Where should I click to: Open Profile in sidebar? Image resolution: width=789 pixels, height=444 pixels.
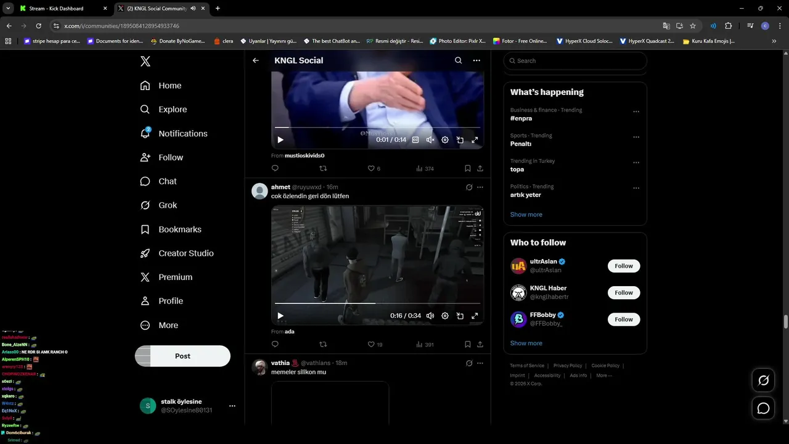tap(161, 301)
